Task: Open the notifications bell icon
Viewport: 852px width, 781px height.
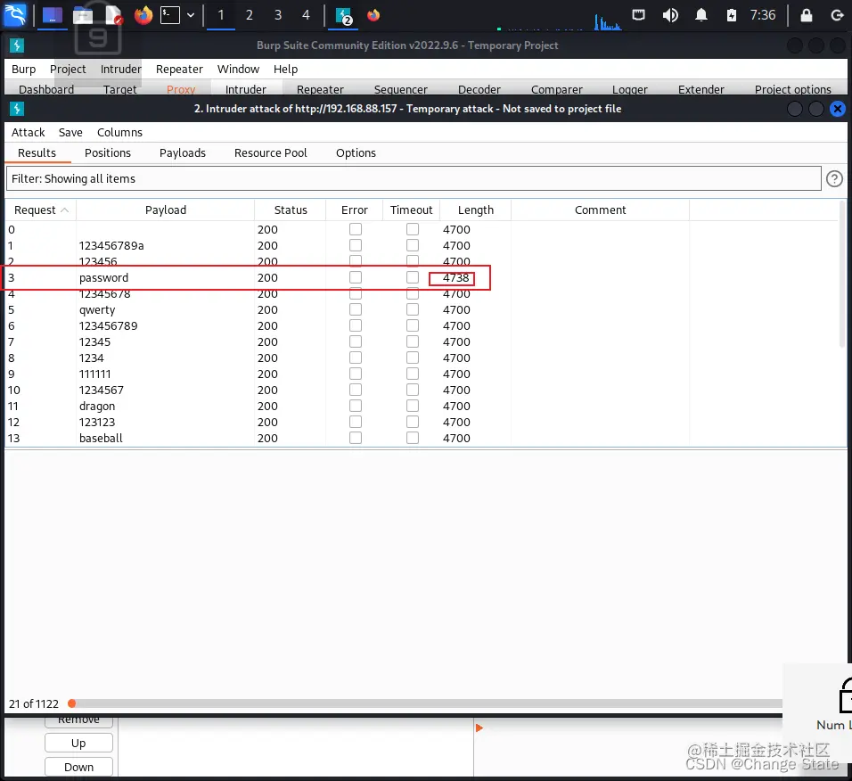Action: (701, 15)
